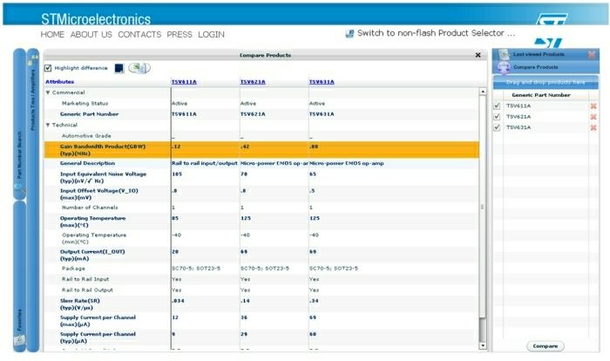Open the Products Tree / Amplifiers side tab
This screenshot has width=610, height=361.
click(x=33, y=201)
